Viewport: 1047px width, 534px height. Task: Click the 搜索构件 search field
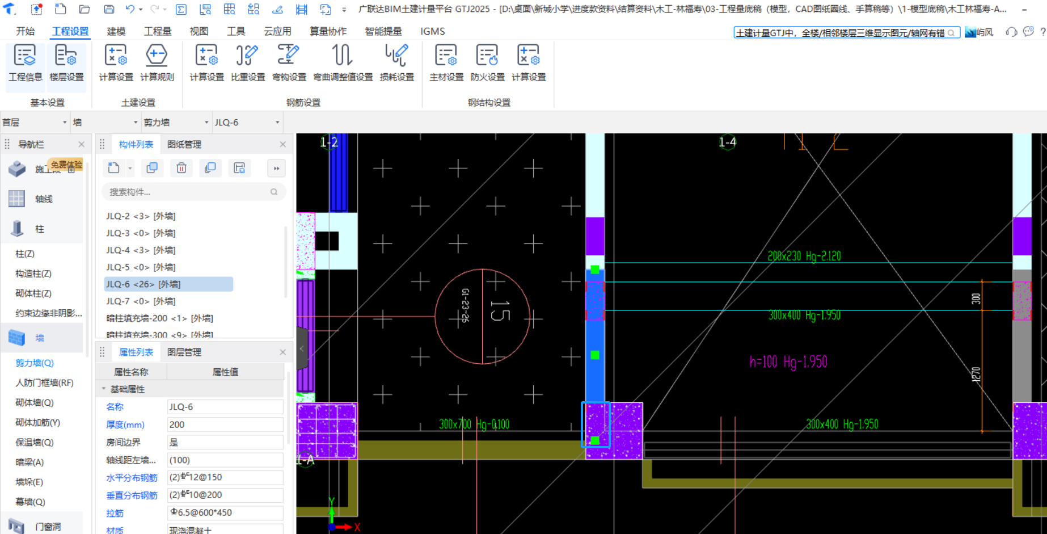pos(193,192)
